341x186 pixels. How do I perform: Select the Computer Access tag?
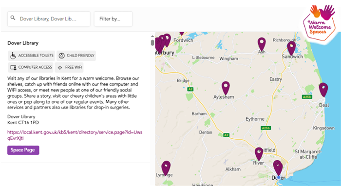(31, 67)
